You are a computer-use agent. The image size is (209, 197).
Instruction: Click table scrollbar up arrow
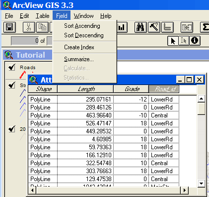(202, 99)
